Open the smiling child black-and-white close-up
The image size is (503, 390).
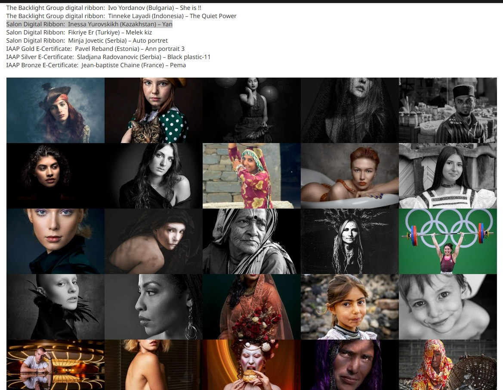(x=447, y=307)
